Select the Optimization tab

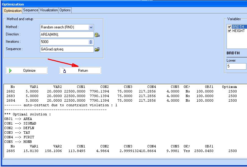click(x=13, y=10)
